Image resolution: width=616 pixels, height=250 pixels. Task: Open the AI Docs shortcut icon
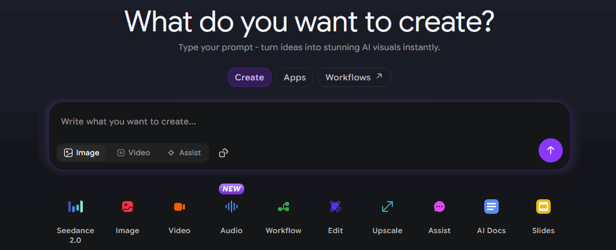coord(491,207)
